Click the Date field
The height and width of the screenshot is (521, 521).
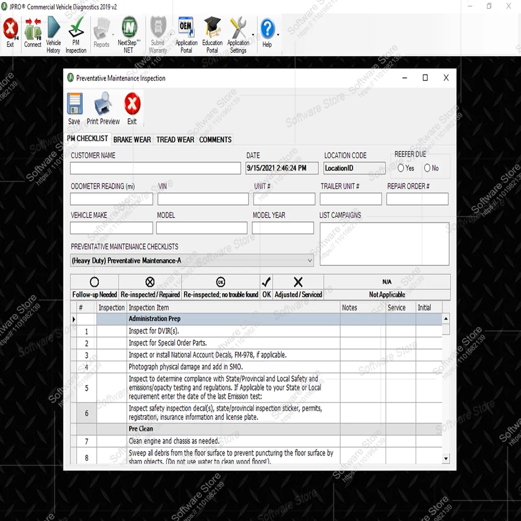[x=282, y=168]
